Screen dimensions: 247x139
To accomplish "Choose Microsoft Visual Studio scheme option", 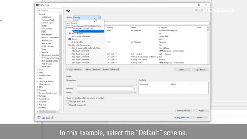I will pyautogui.click(x=83, y=29).
